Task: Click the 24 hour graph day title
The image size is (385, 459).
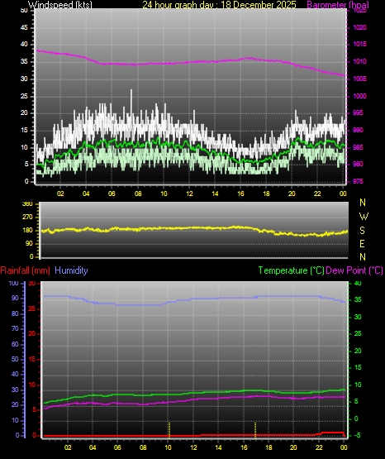Action: pyautogui.click(x=219, y=4)
